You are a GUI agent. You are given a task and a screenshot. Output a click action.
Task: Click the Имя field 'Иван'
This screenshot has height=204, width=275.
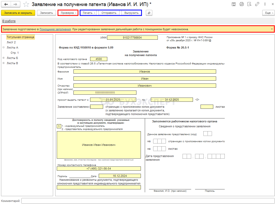click(145, 79)
